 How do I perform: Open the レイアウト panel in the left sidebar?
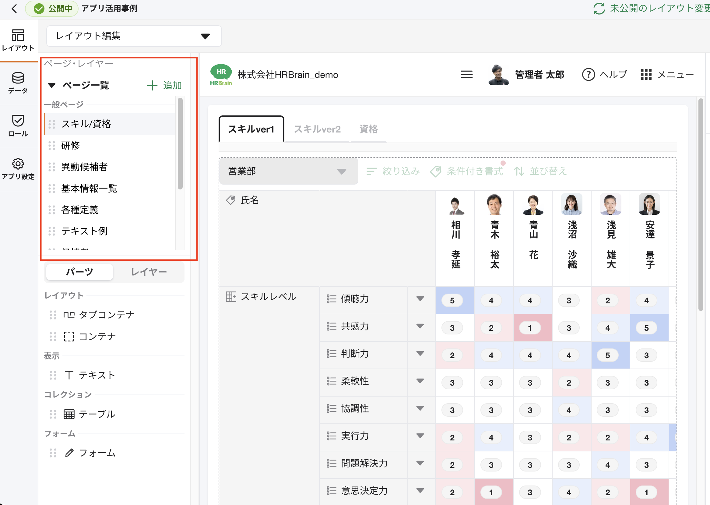[x=18, y=38]
